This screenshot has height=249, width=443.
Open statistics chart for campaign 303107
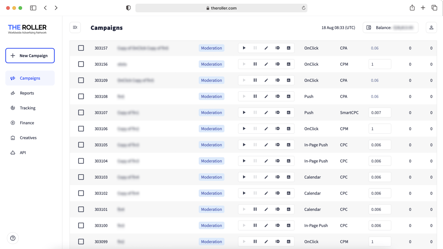click(x=289, y=112)
